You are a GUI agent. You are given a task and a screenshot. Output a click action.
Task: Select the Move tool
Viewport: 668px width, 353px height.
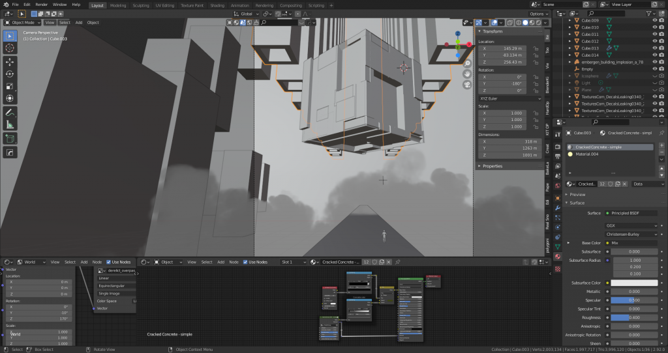click(x=10, y=62)
